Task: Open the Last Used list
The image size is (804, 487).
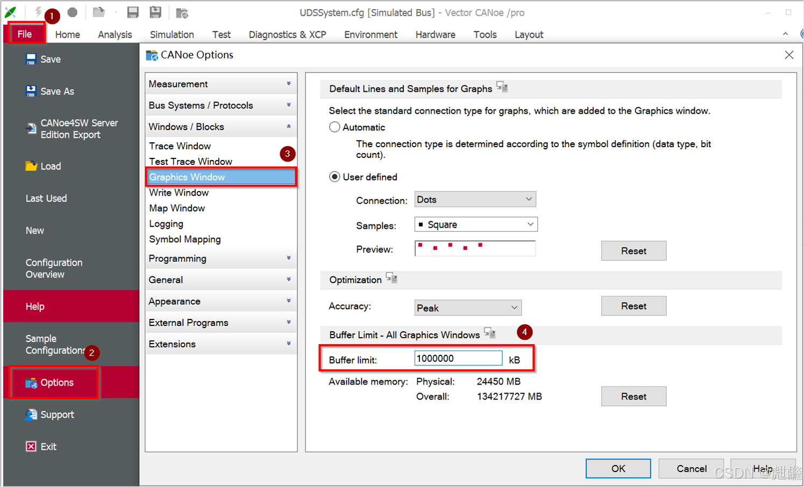Action: pos(46,199)
